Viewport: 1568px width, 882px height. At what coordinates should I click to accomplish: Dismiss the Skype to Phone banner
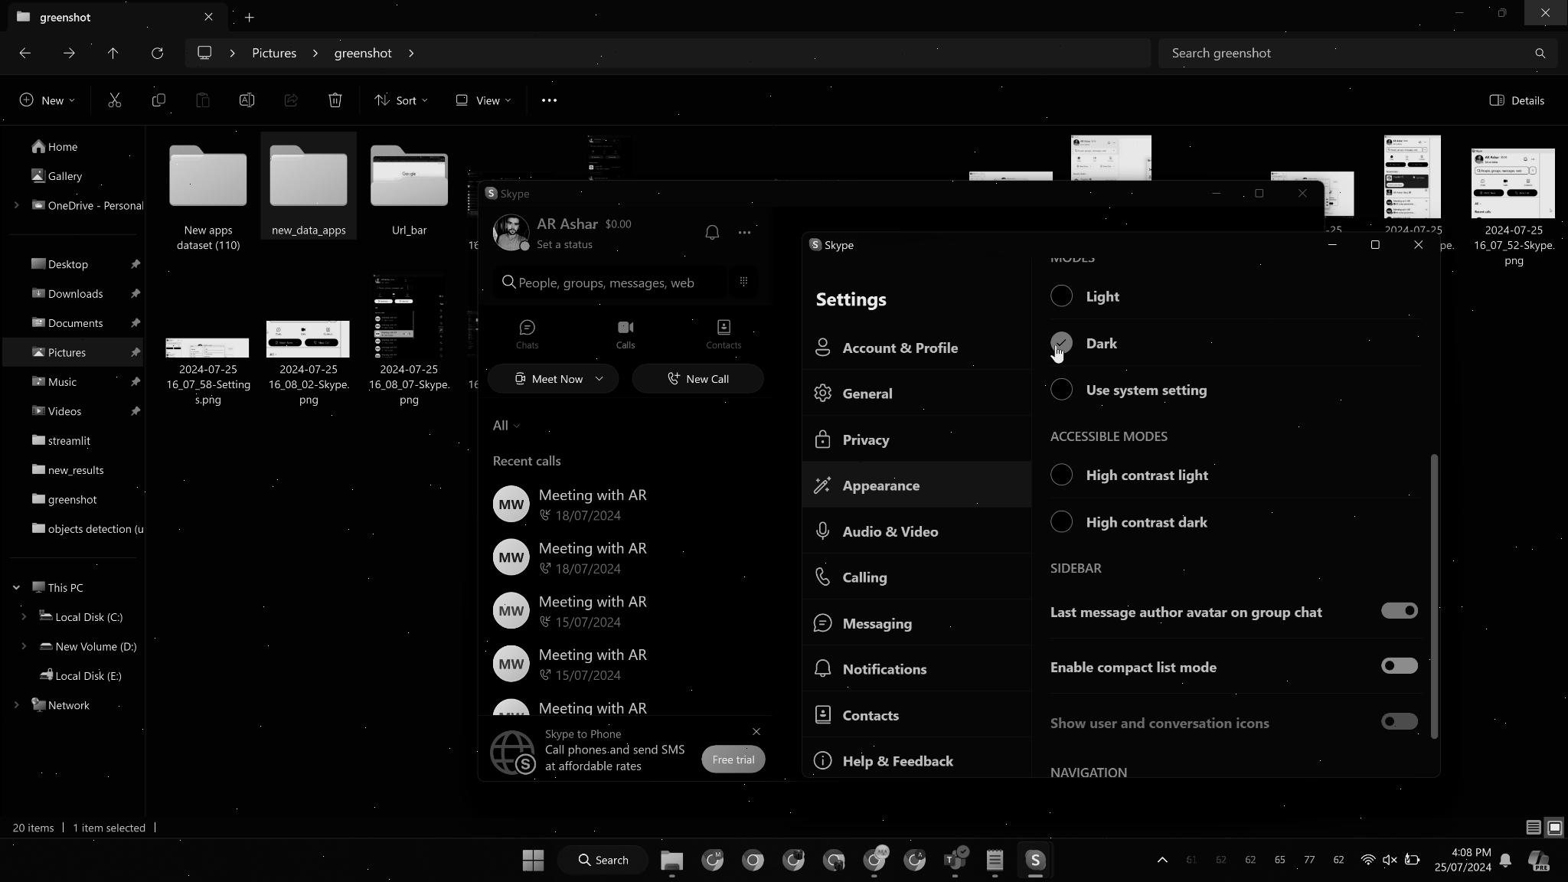click(x=756, y=732)
